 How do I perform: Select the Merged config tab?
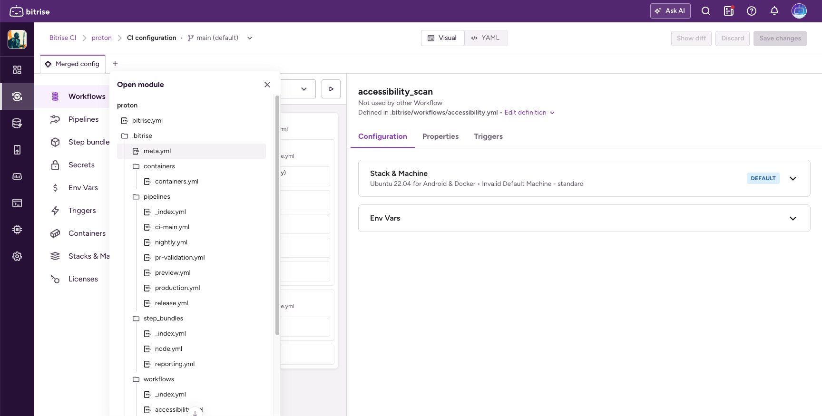[x=73, y=64]
